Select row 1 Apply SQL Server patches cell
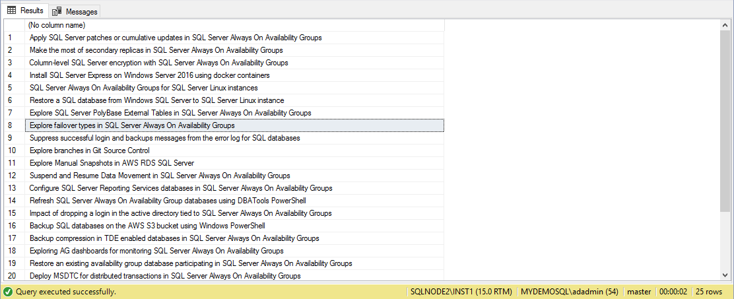Screen dimensions: 734x299 coord(234,38)
